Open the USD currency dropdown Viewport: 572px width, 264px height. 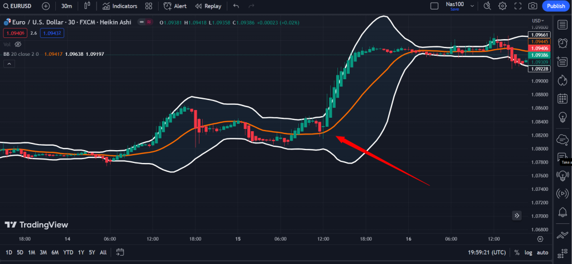(538, 21)
